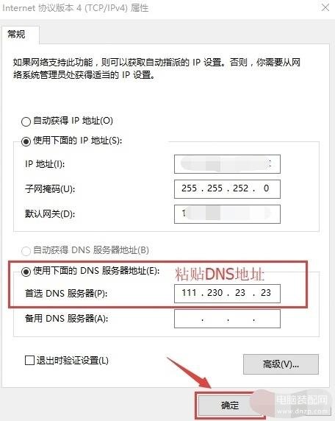Click the 备用 DNS 服务器 field

click(227, 319)
